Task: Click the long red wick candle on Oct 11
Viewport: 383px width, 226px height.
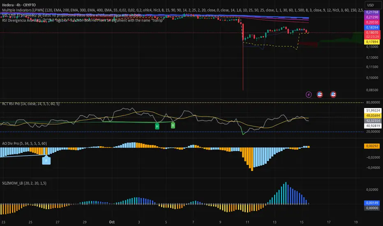Action: tap(243, 62)
